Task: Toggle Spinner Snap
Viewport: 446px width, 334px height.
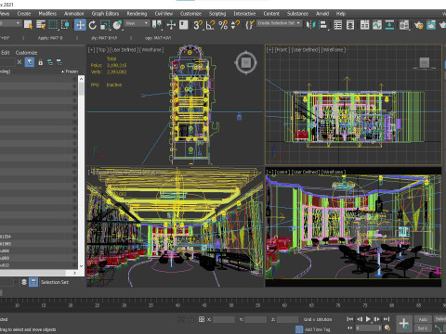Action: [235, 25]
